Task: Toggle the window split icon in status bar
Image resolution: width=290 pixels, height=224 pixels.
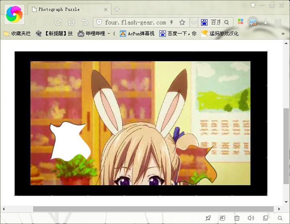Action: coord(266,218)
